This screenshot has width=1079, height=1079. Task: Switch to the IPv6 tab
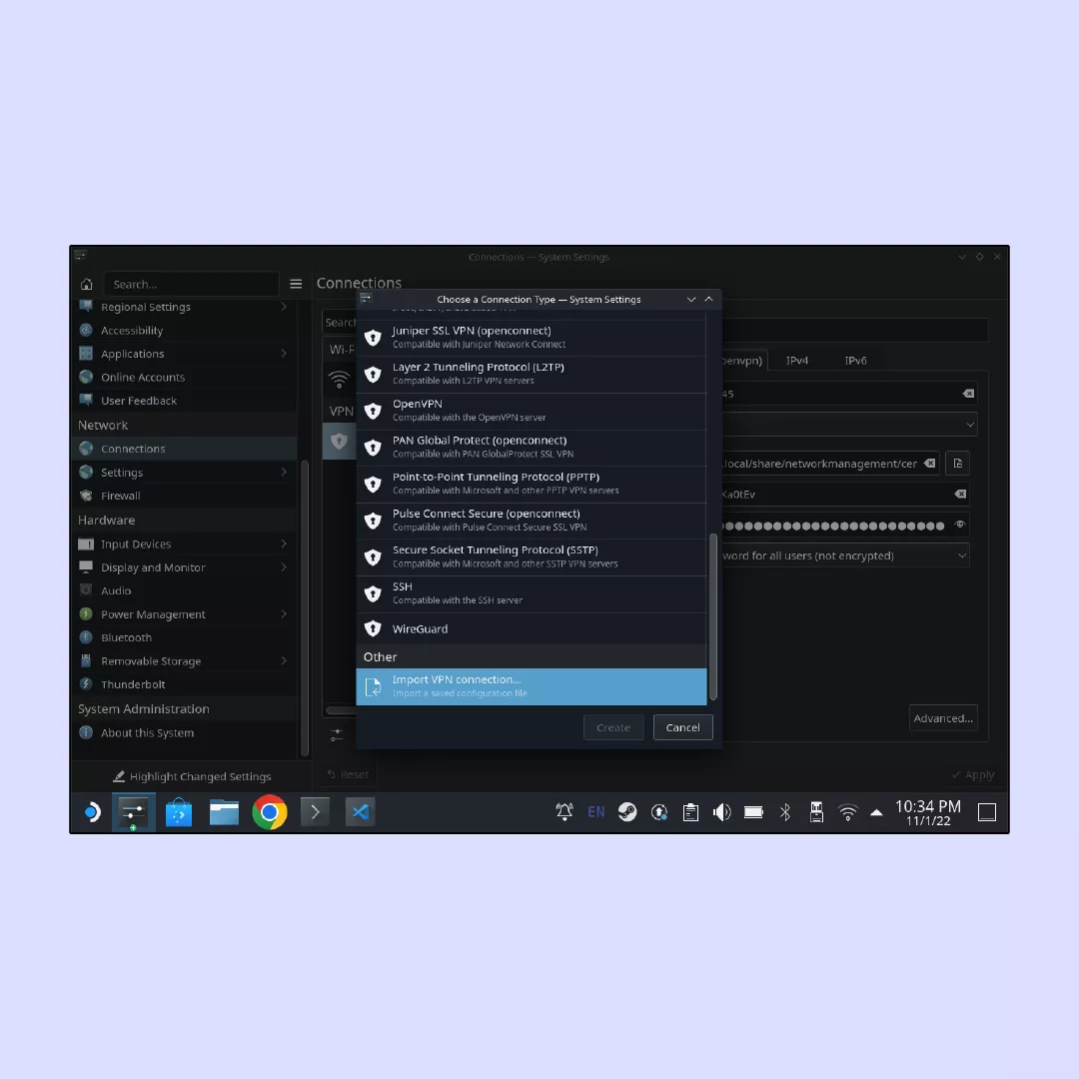tap(855, 360)
